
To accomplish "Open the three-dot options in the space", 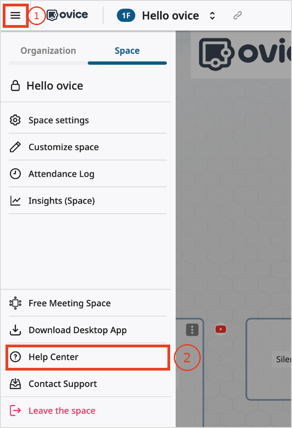I will click(192, 330).
